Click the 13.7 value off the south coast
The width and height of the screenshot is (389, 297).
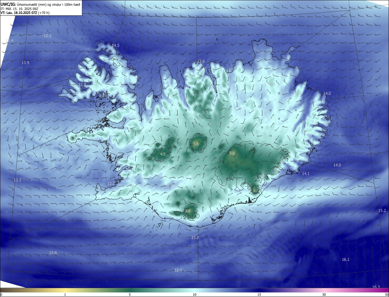tap(195, 238)
